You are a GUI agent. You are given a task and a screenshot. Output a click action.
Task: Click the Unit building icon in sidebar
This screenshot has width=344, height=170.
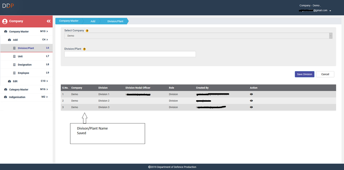[14, 56]
